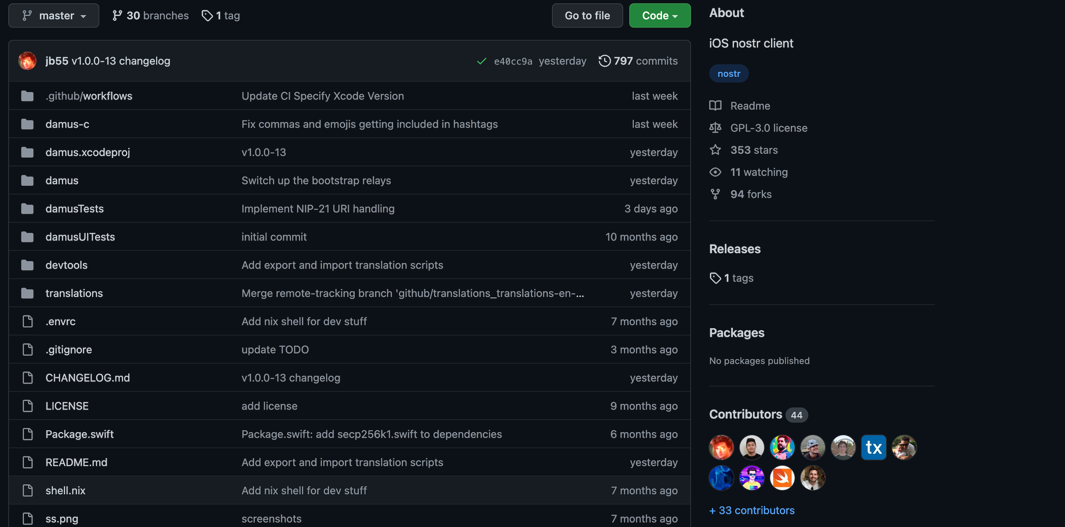Click jb55's avatar in the commit bar

[x=27, y=61]
